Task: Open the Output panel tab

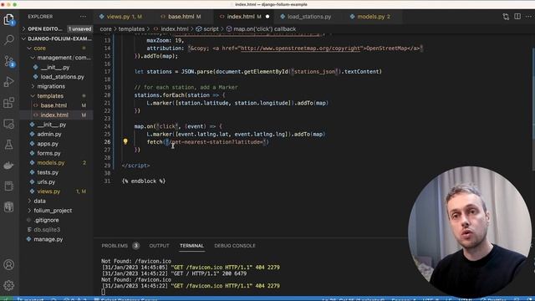Action: [159, 246]
